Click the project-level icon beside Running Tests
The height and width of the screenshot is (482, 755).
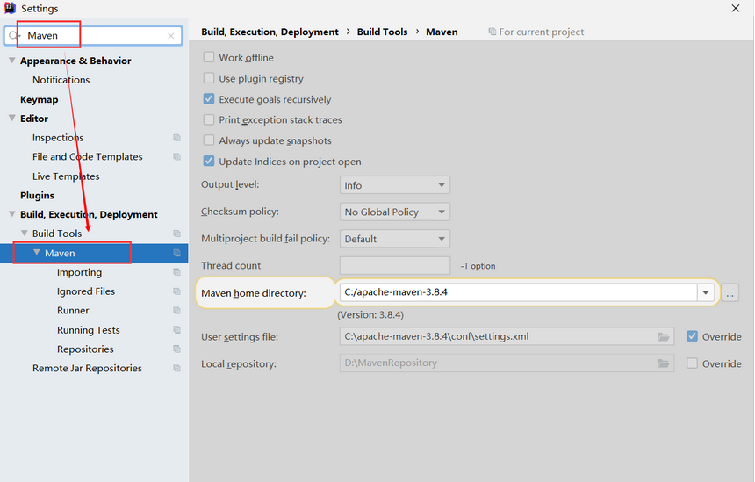(x=176, y=330)
